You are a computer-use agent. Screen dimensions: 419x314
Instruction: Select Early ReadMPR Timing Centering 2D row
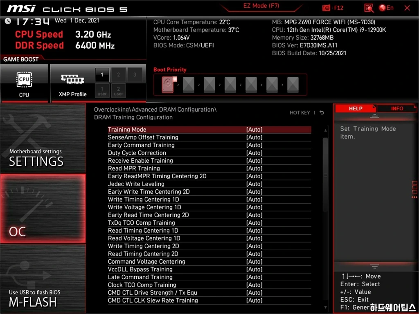[209, 176]
